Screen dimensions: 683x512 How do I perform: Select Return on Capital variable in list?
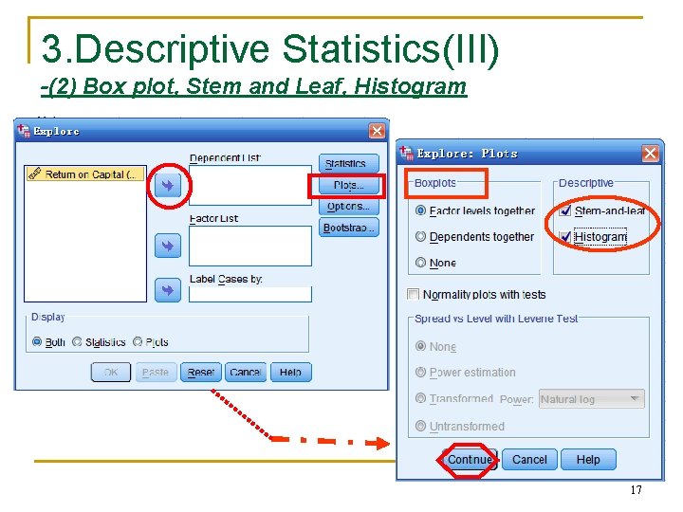85,174
